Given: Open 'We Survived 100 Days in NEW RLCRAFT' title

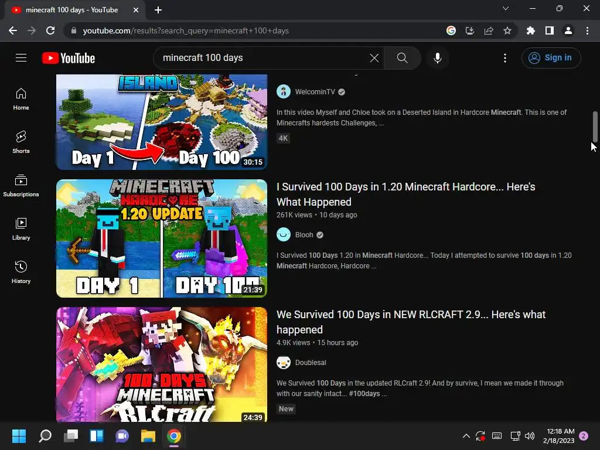Looking at the screenshot, I should [x=411, y=322].
